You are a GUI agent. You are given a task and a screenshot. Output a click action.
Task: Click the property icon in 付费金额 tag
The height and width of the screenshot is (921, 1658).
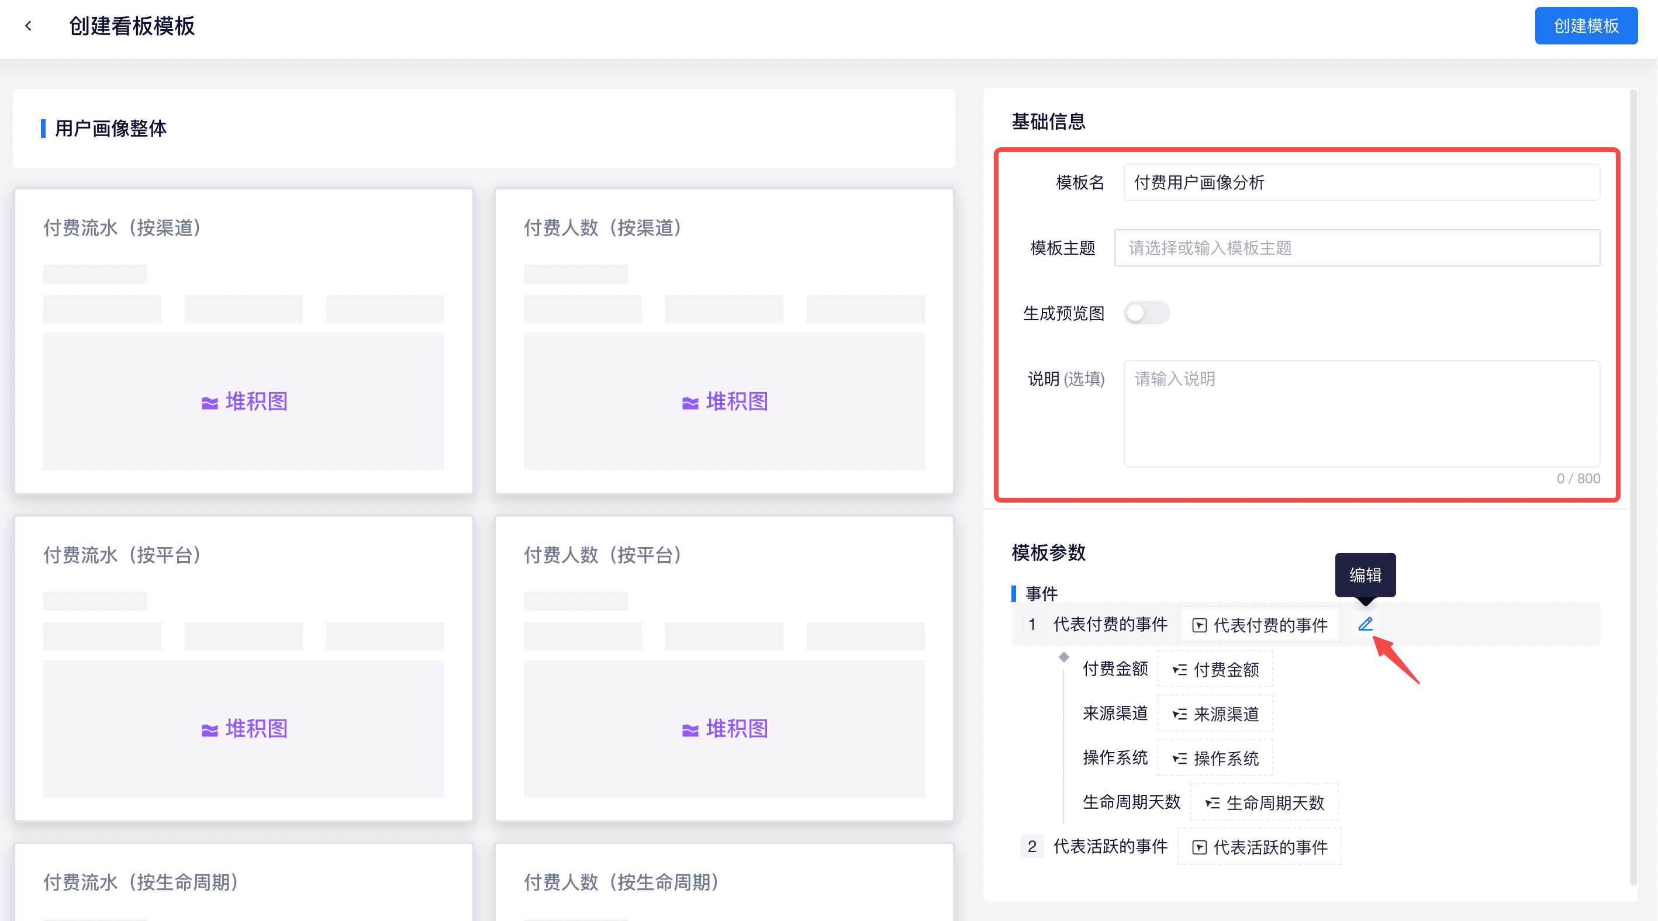(1180, 670)
